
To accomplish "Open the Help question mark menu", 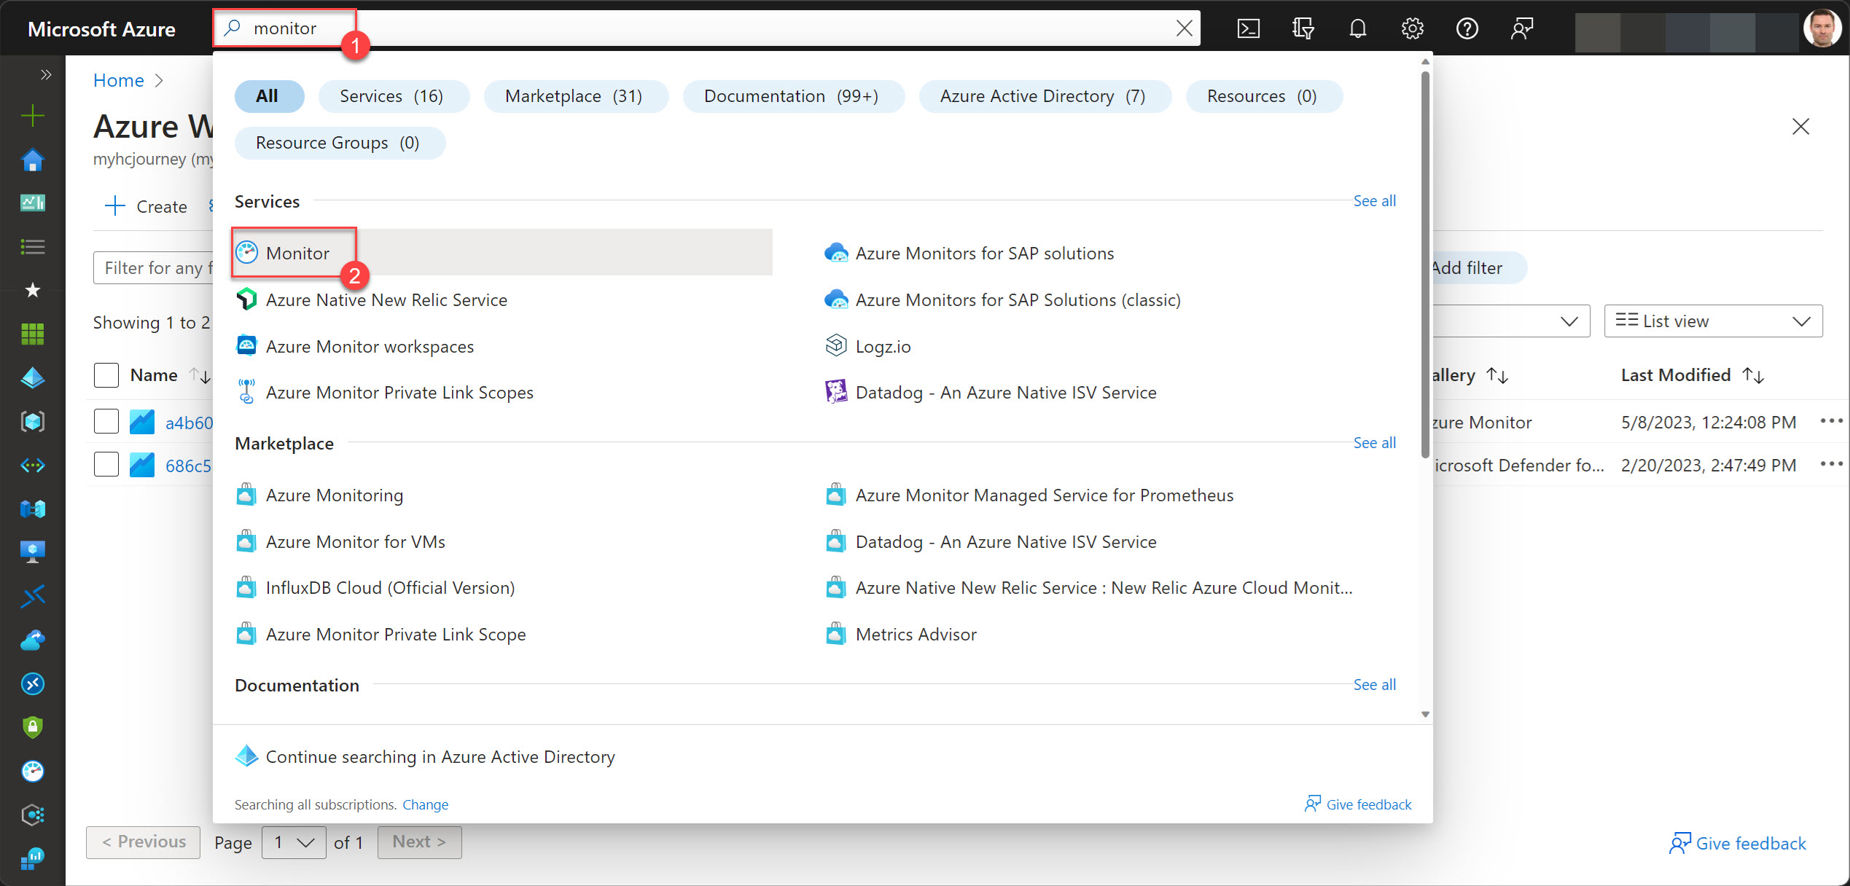I will tap(1467, 28).
